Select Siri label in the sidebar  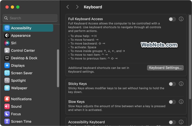(x=14, y=43)
